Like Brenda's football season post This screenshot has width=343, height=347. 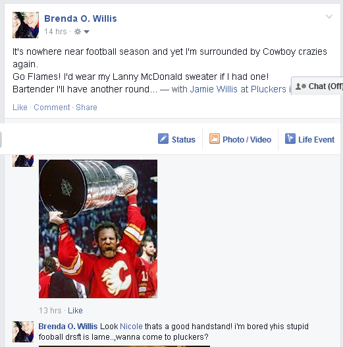pyautogui.click(x=20, y=108)
